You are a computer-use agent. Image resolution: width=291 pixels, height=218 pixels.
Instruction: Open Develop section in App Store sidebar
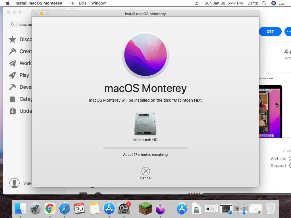pyautogui.click(x=20, y=87)
